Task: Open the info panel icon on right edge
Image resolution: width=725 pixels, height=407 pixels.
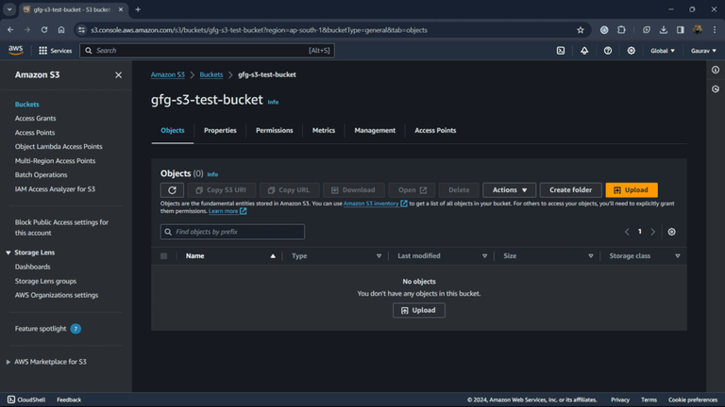Action: (716, 70)
